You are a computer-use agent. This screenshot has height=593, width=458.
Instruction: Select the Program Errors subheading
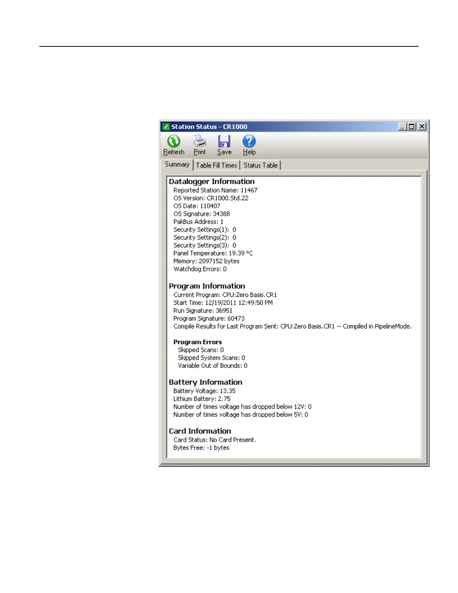(x=198, y=342)
